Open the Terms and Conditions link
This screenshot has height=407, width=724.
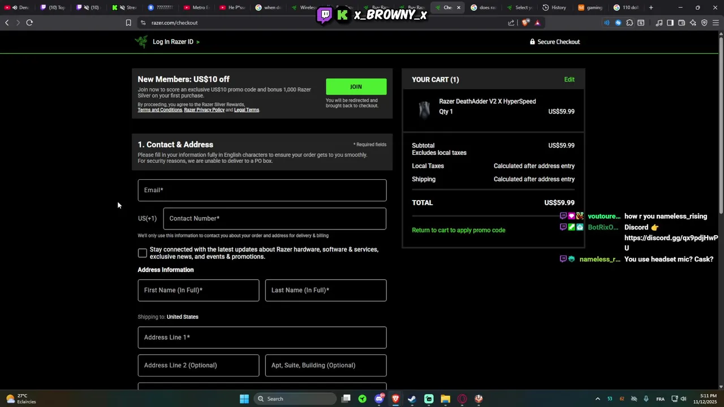[x=160, y=110]
